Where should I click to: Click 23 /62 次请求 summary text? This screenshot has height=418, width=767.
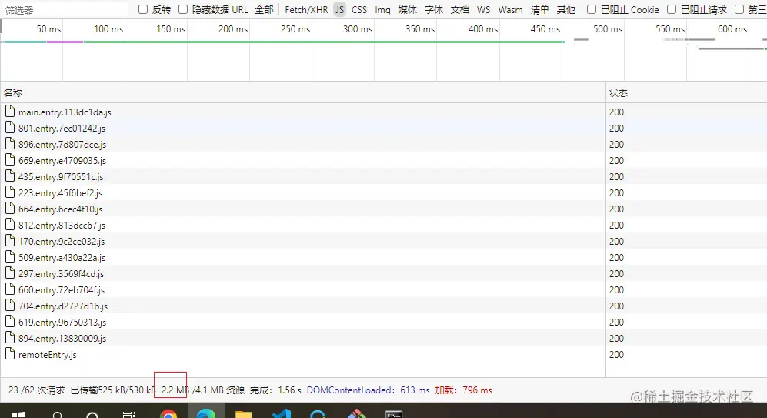(36, 390)
